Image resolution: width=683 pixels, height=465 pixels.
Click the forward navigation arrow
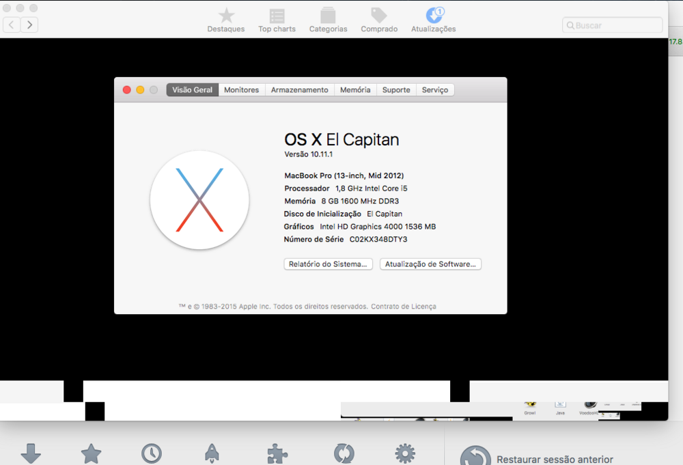point(29,25)
